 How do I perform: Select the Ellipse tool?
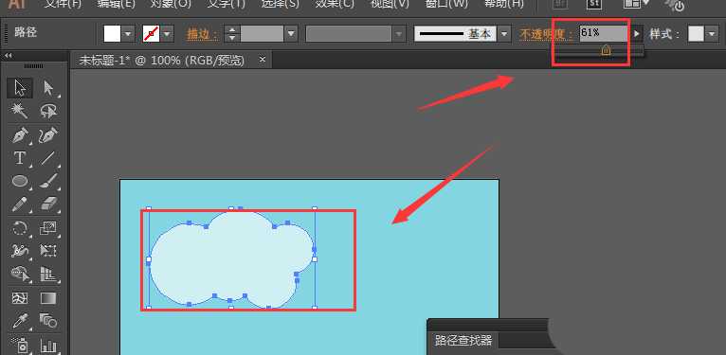pyautogui.click(x=20, y=181)
